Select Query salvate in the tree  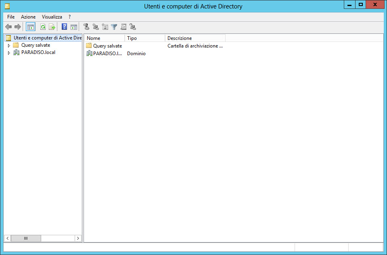pos(36,45)
